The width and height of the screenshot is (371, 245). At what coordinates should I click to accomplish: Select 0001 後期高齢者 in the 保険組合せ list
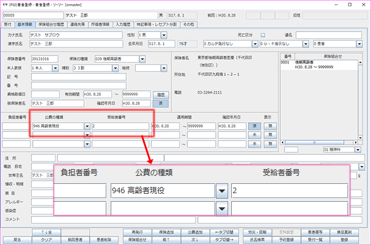click(x=319, y=65)
